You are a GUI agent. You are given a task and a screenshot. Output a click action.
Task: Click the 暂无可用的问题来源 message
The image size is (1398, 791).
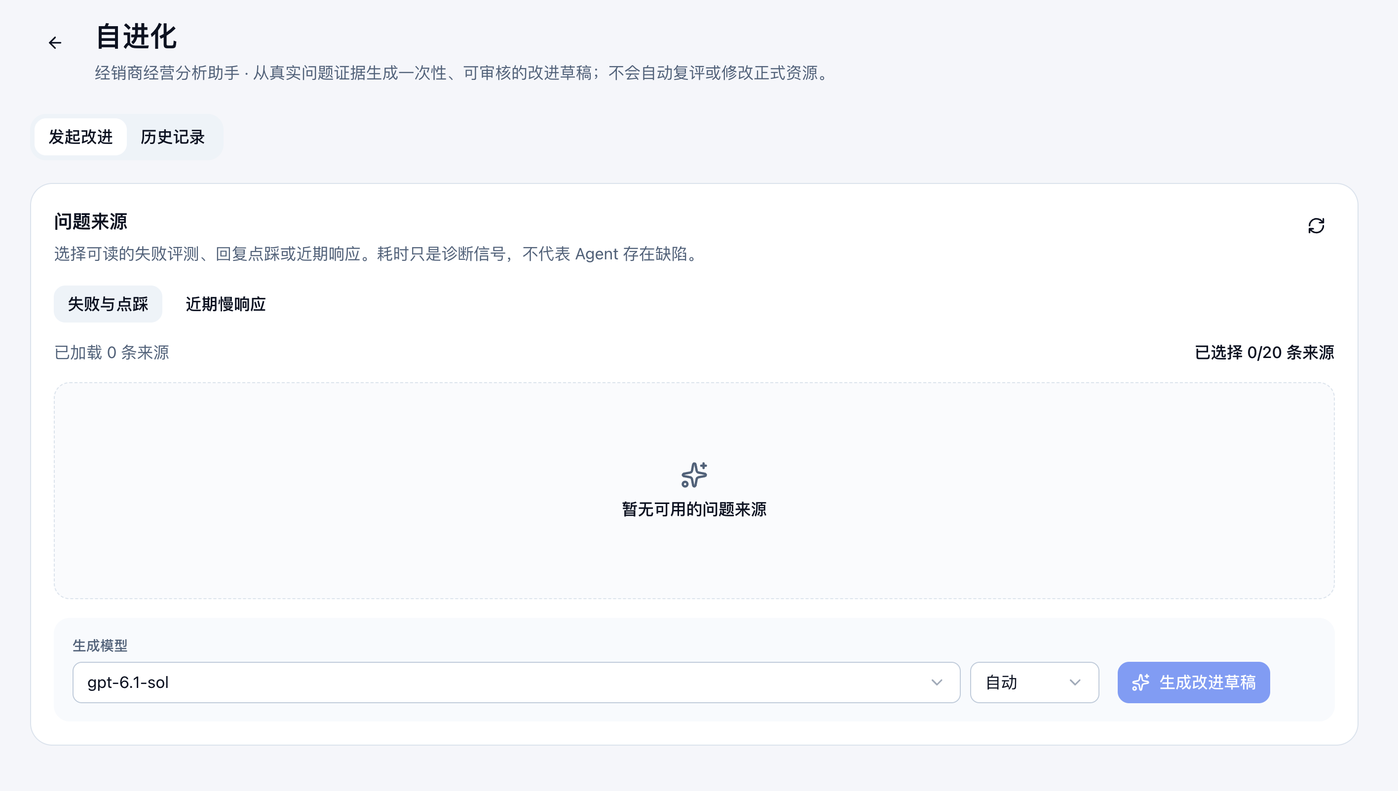pyautogui.click(x=694, y=509)
